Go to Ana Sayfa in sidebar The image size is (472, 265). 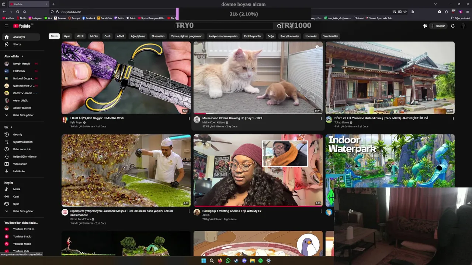(21, 37)
